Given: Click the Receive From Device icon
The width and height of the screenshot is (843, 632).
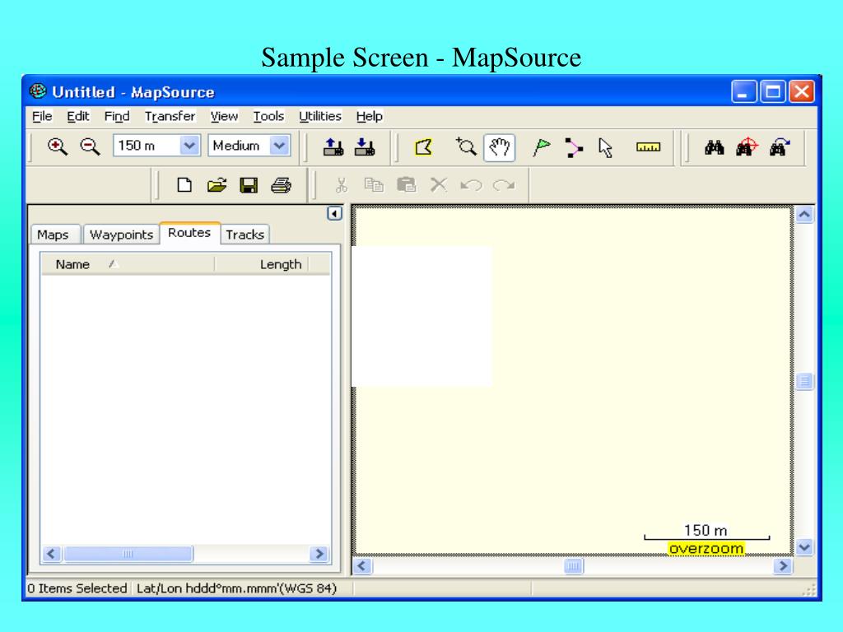Looking at the screenshot, I should click(x=365, y=146).
